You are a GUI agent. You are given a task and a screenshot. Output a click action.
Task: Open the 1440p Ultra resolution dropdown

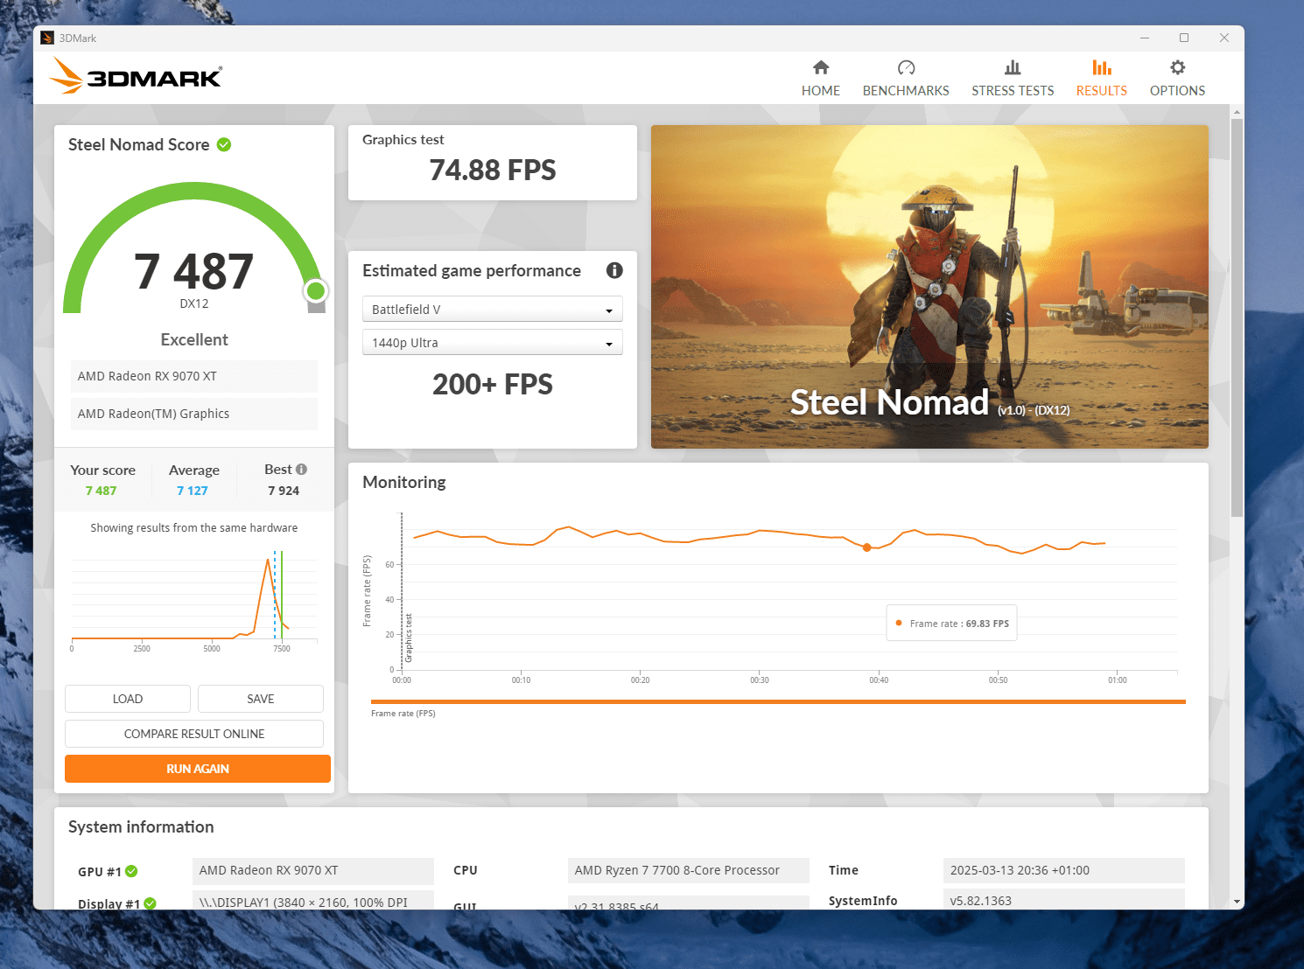(492, 342)
